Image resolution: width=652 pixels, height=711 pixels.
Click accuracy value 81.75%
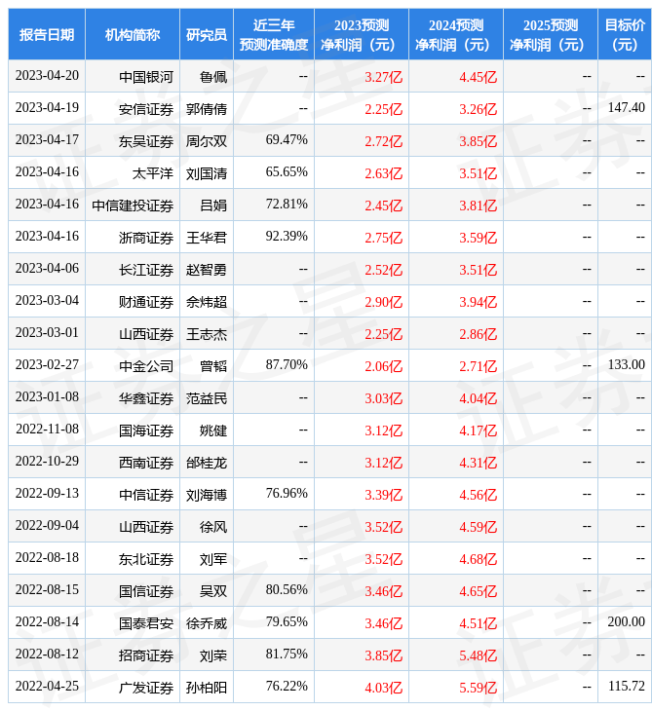tap(287, 655)
